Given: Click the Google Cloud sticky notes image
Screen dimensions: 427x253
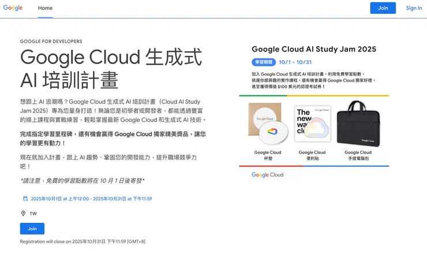Looking at the screenshot, I should pos(312,124).
